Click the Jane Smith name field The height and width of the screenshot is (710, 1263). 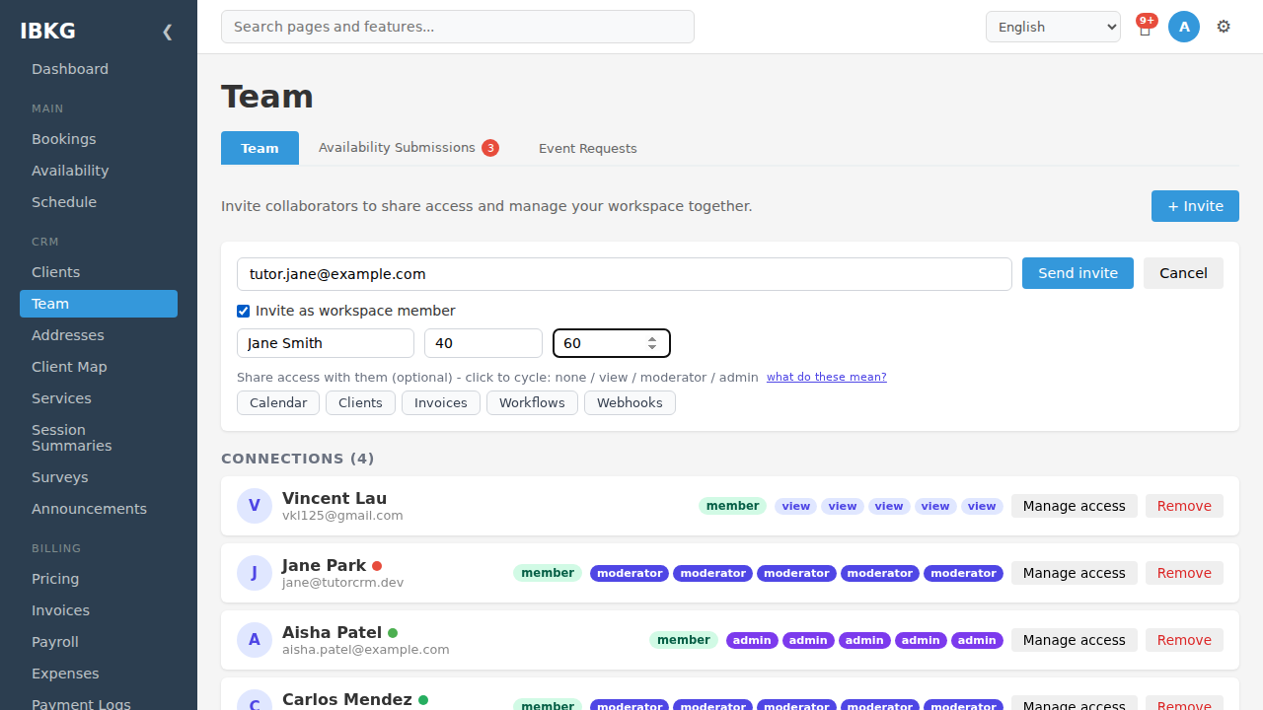326,343
